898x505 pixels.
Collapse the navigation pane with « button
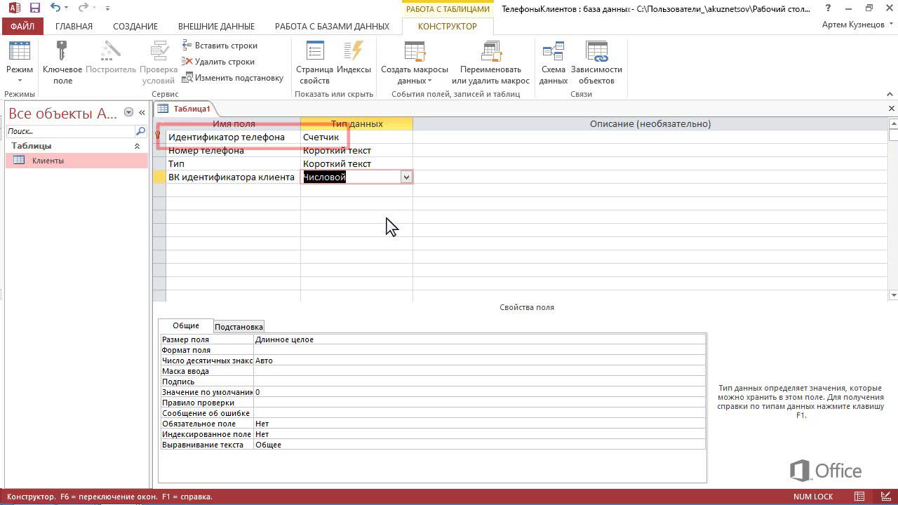pyautogui.click(x=142, y=112)
